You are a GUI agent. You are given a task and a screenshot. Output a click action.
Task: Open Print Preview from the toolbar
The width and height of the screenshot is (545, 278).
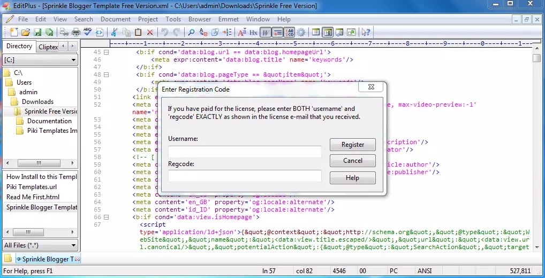[x=64, y=32]
